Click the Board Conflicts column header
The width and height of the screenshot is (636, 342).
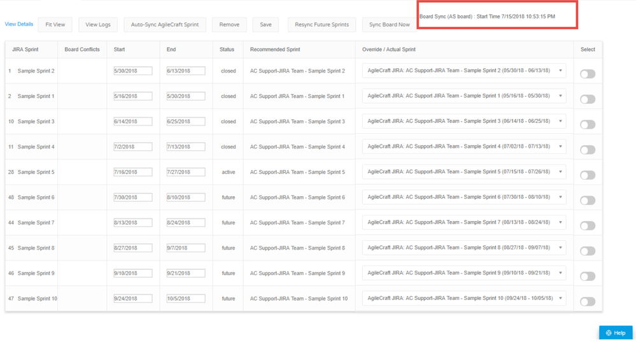click(x=82, y=50)
